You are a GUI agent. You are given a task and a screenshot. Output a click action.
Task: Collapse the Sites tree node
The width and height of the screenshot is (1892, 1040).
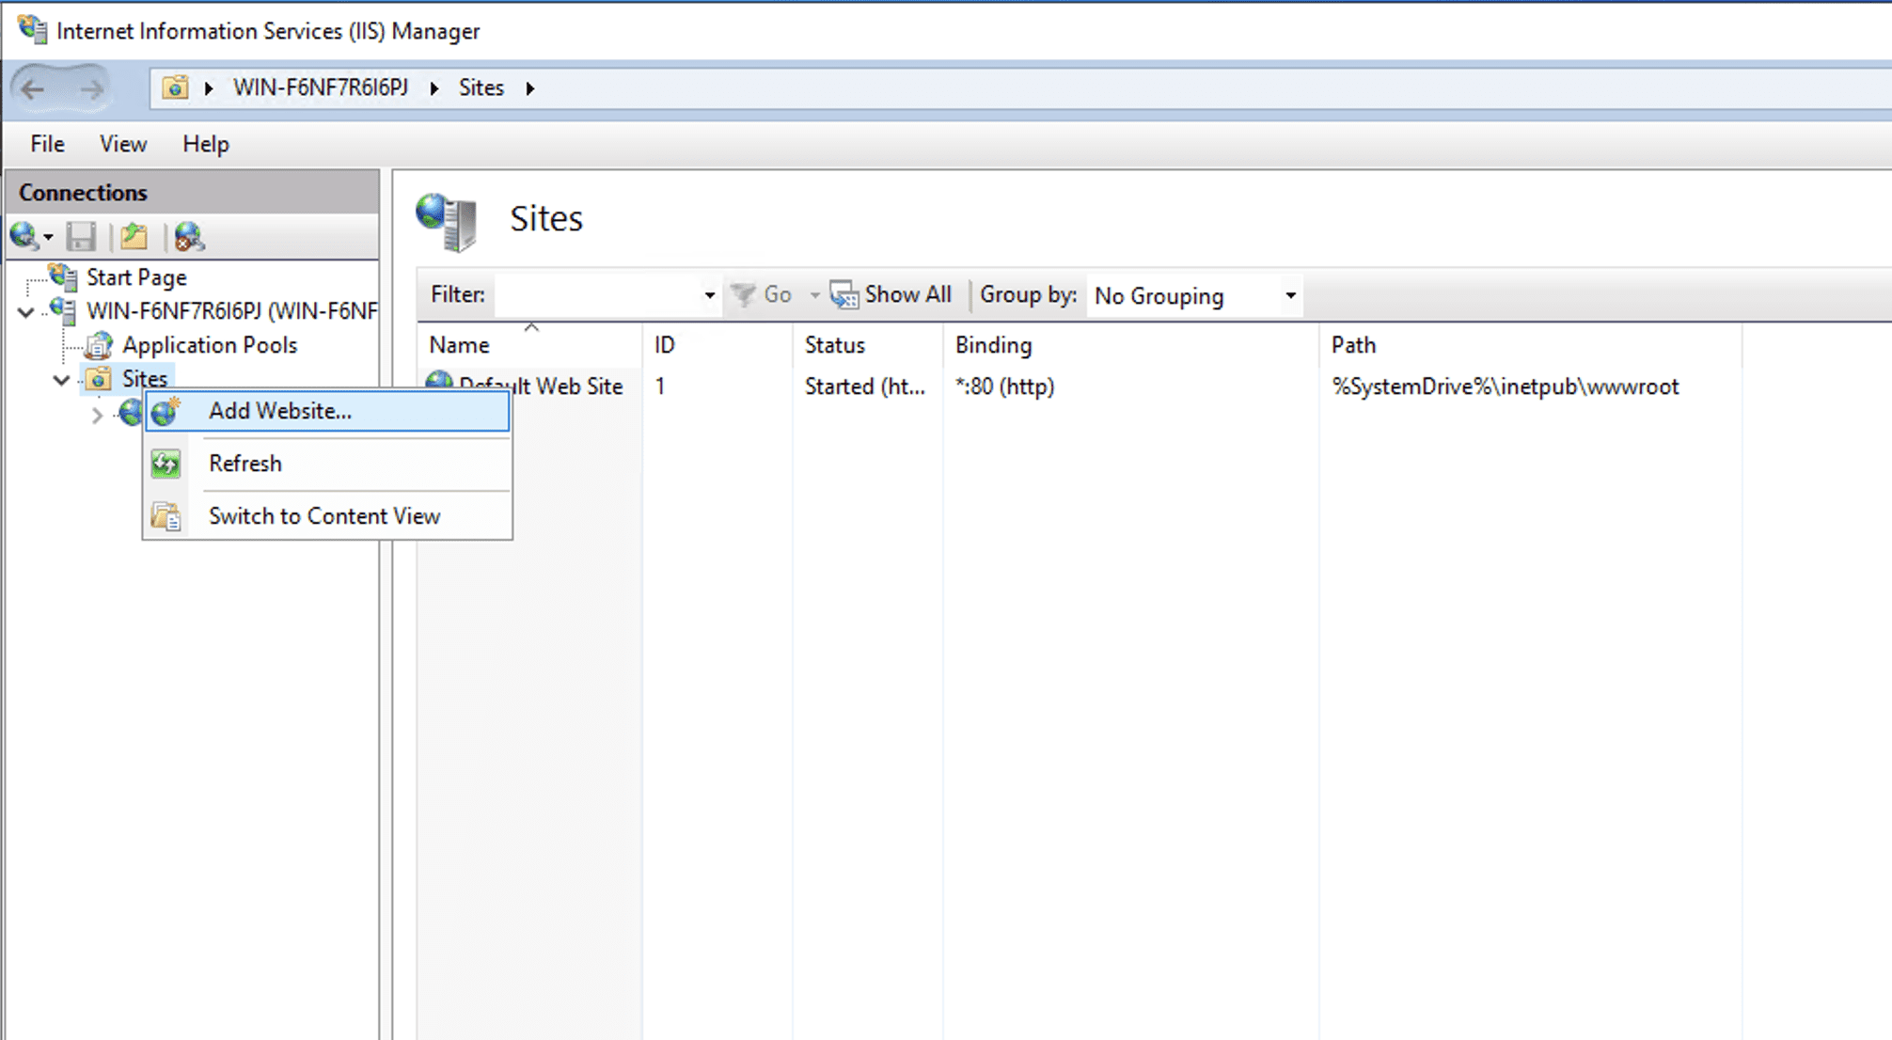(62, 380)
